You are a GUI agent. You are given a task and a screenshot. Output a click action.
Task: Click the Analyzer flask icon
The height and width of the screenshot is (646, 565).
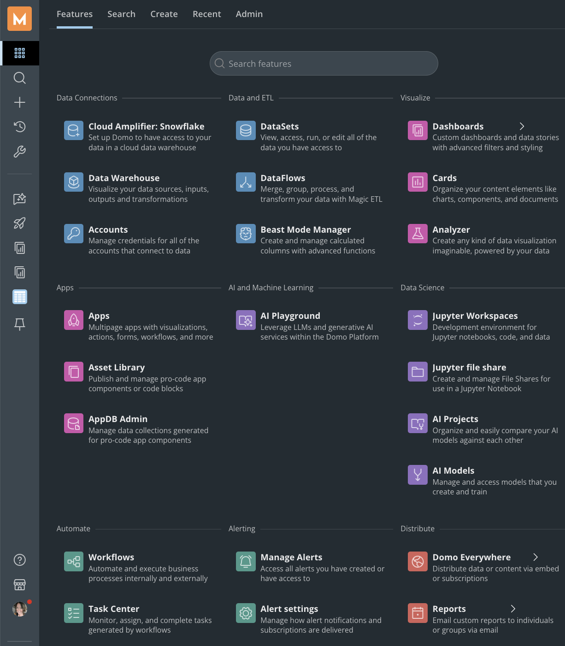tap(418, 234)
